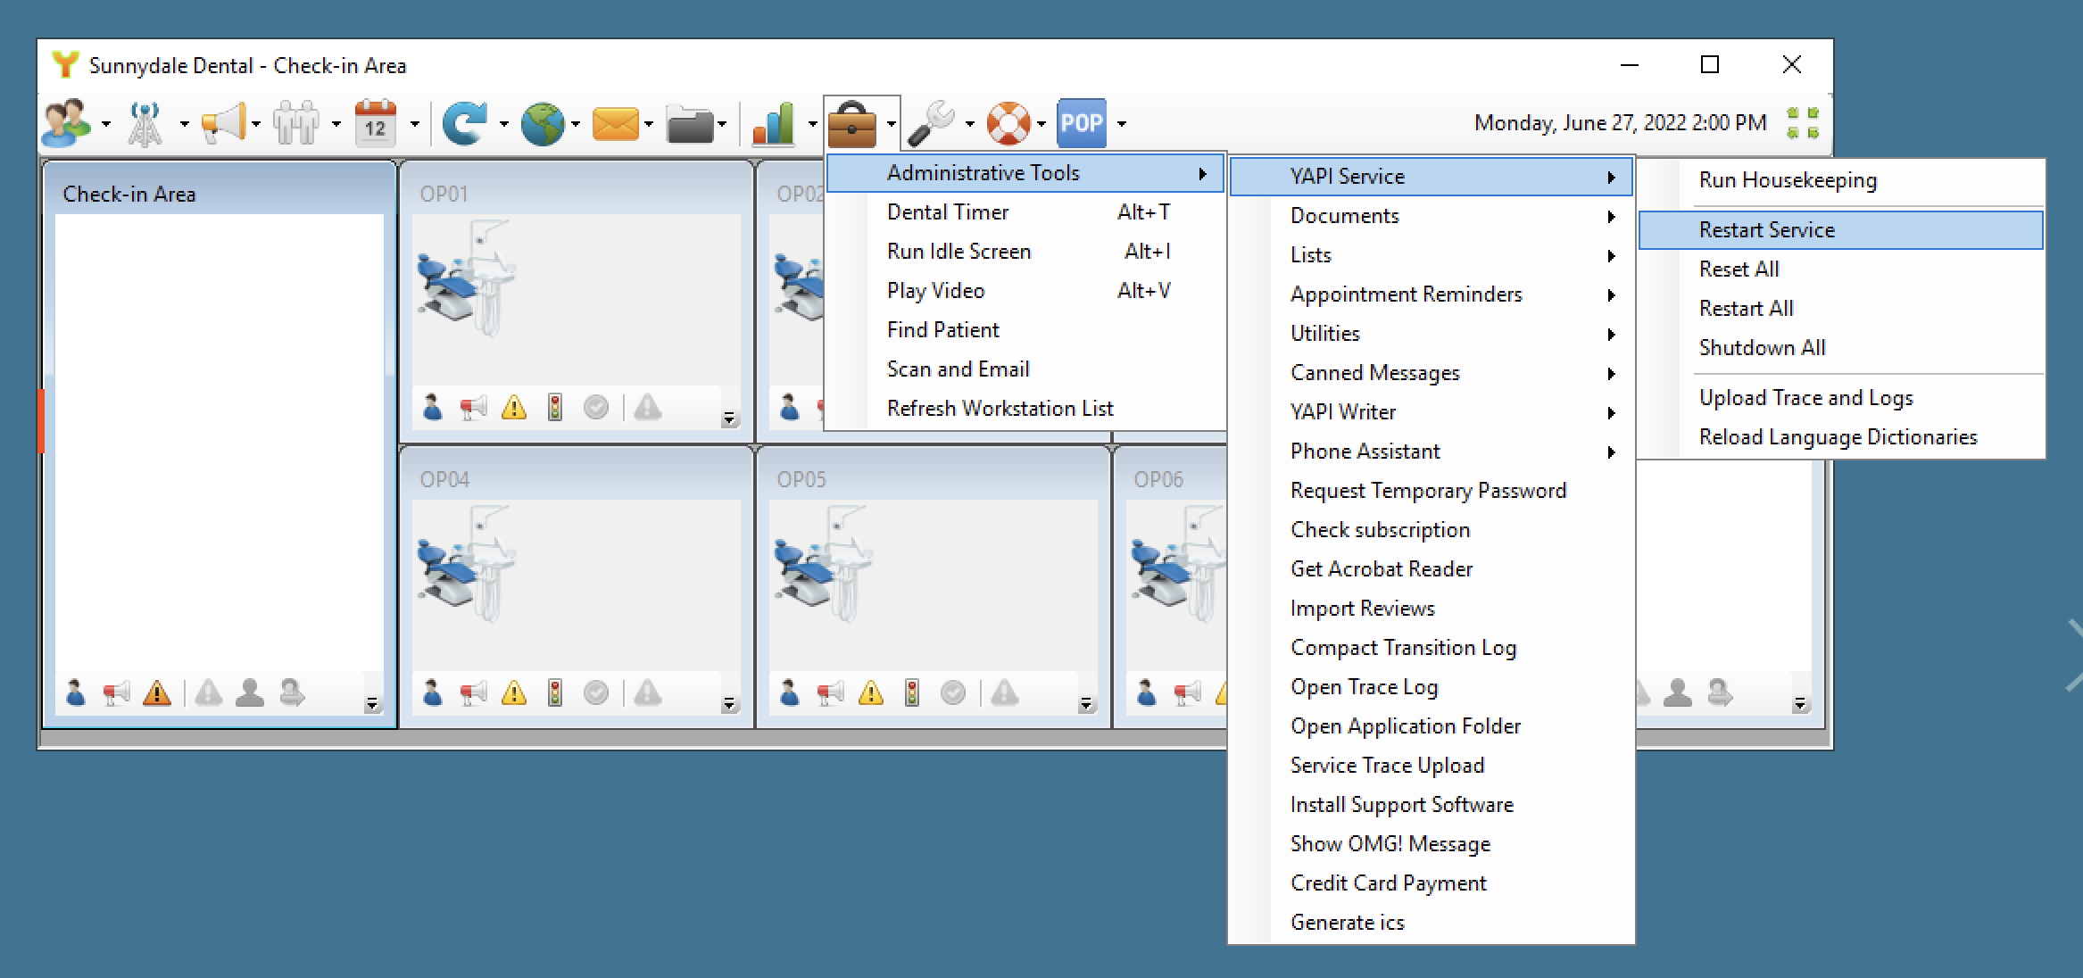Open dropdown arrow next to wrench icon

coord(970,124)
